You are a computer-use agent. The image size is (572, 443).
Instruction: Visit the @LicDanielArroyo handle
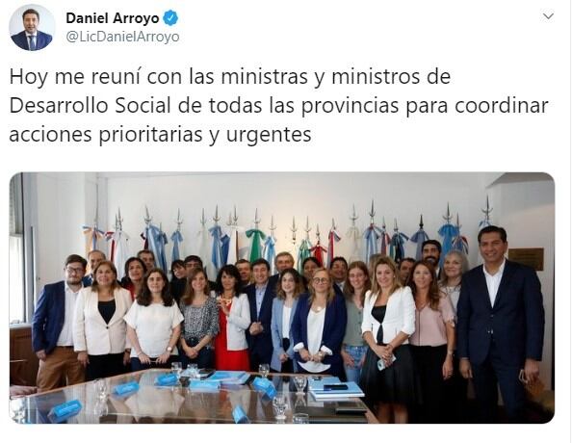tap(122, 37)
